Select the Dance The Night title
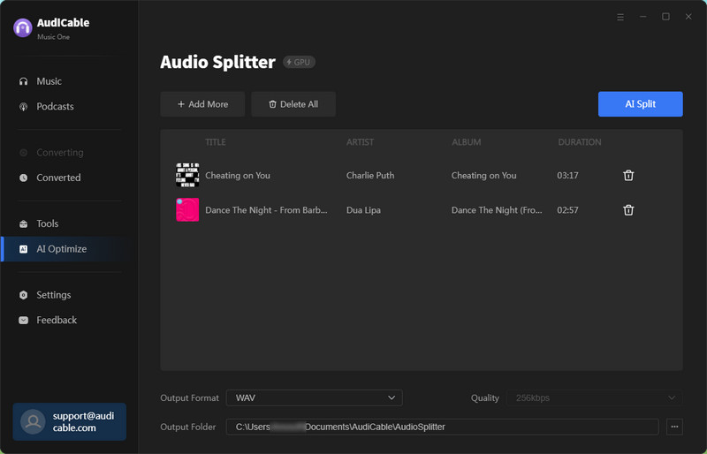This screenshot has width=707, height=454. 267,210
